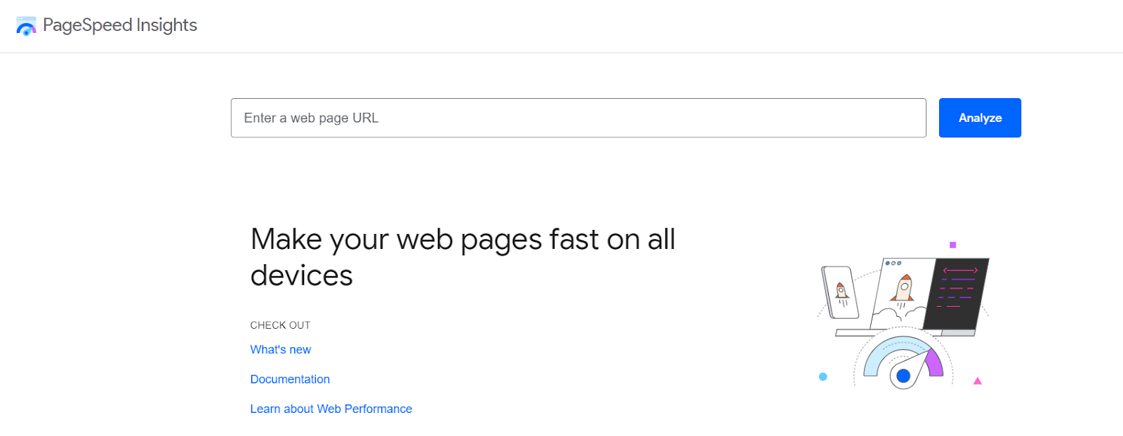
Task: Click the Make your web pages fast heading
Action: (462, 257)
